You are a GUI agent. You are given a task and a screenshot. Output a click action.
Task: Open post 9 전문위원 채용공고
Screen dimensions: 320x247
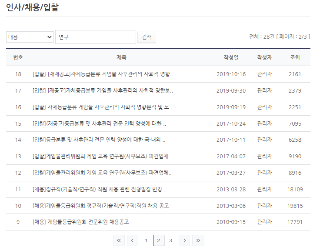[81, 222]
